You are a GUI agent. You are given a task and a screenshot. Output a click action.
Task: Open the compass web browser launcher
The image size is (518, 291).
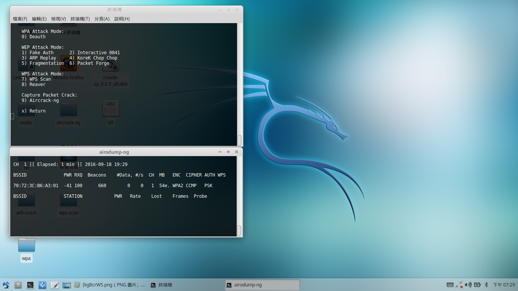pos(42,285)
